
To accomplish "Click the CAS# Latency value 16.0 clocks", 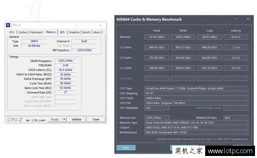I will (65, 70).
